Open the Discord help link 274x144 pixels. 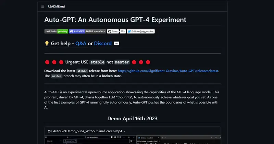click(103, 44)
